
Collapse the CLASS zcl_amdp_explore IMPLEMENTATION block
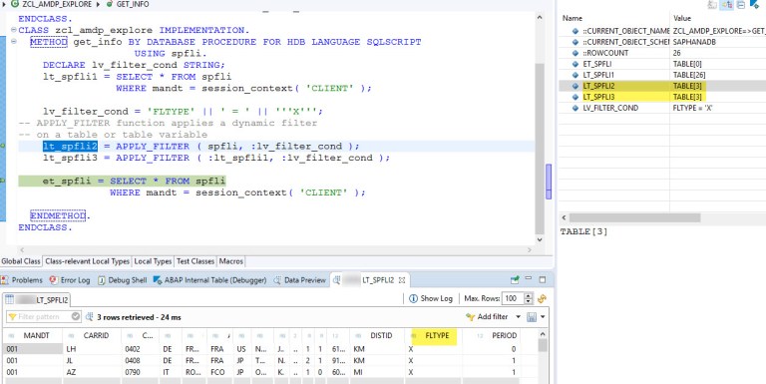14,30
